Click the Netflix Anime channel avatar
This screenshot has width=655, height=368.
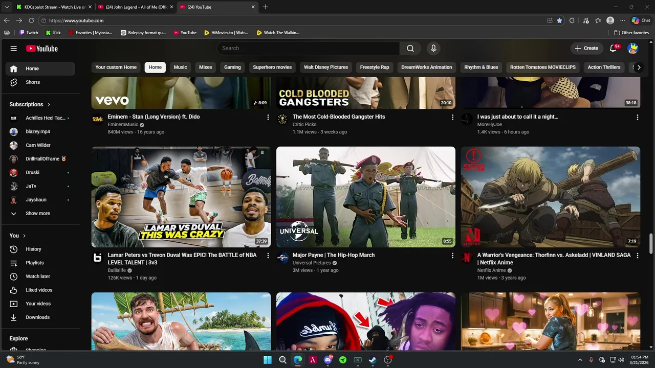click(467, 258)
